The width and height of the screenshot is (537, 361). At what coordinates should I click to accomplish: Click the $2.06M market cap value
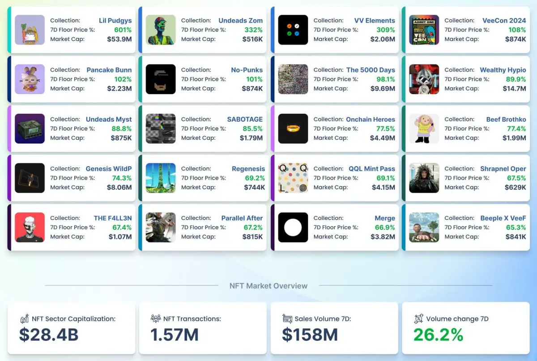tap(383, 39)
